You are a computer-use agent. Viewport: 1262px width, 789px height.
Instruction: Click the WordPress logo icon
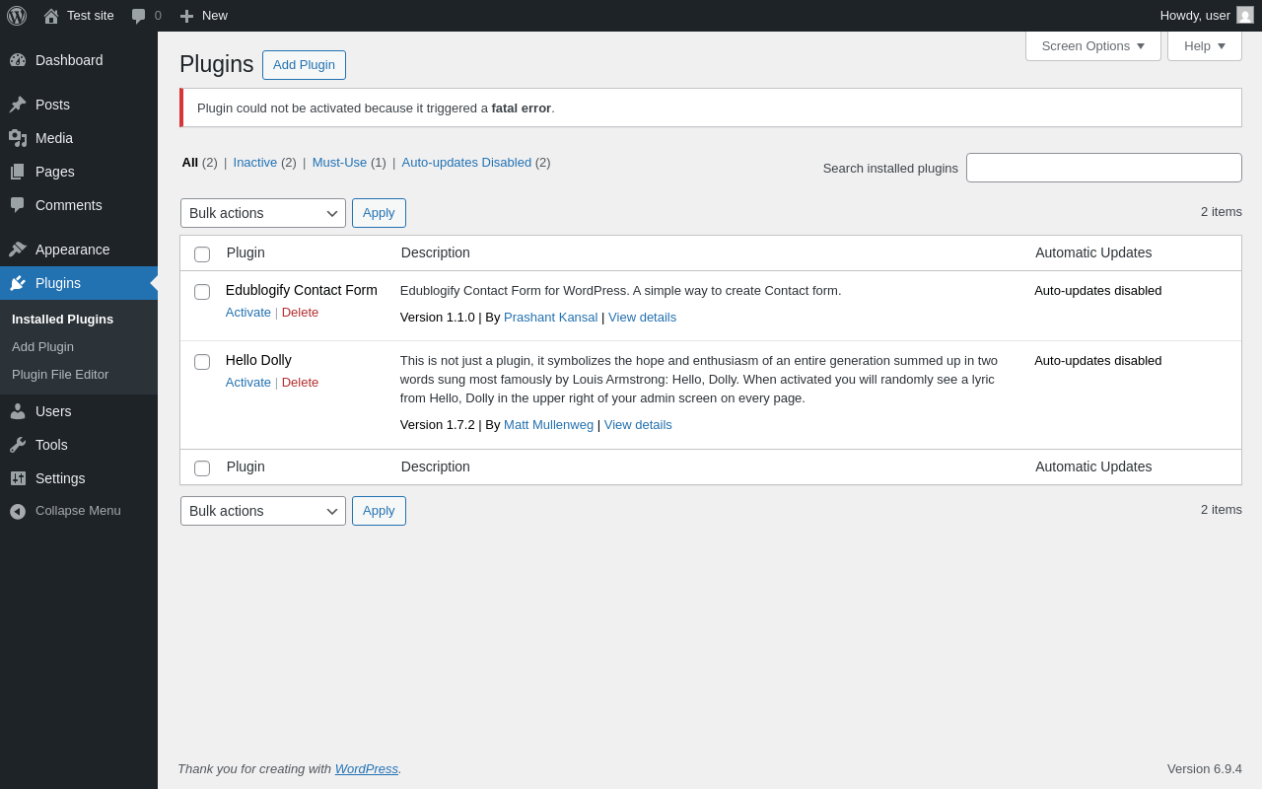point(17,16)
